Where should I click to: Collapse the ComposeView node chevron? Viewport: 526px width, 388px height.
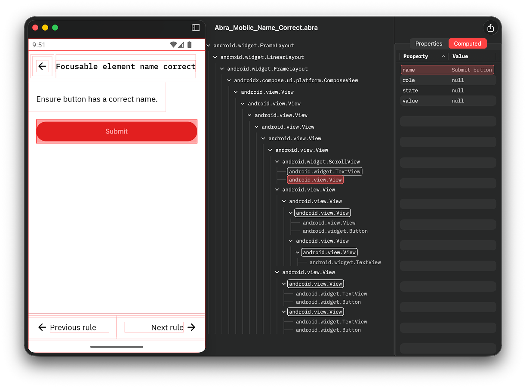pyautogui.click(x=229, y=80)
